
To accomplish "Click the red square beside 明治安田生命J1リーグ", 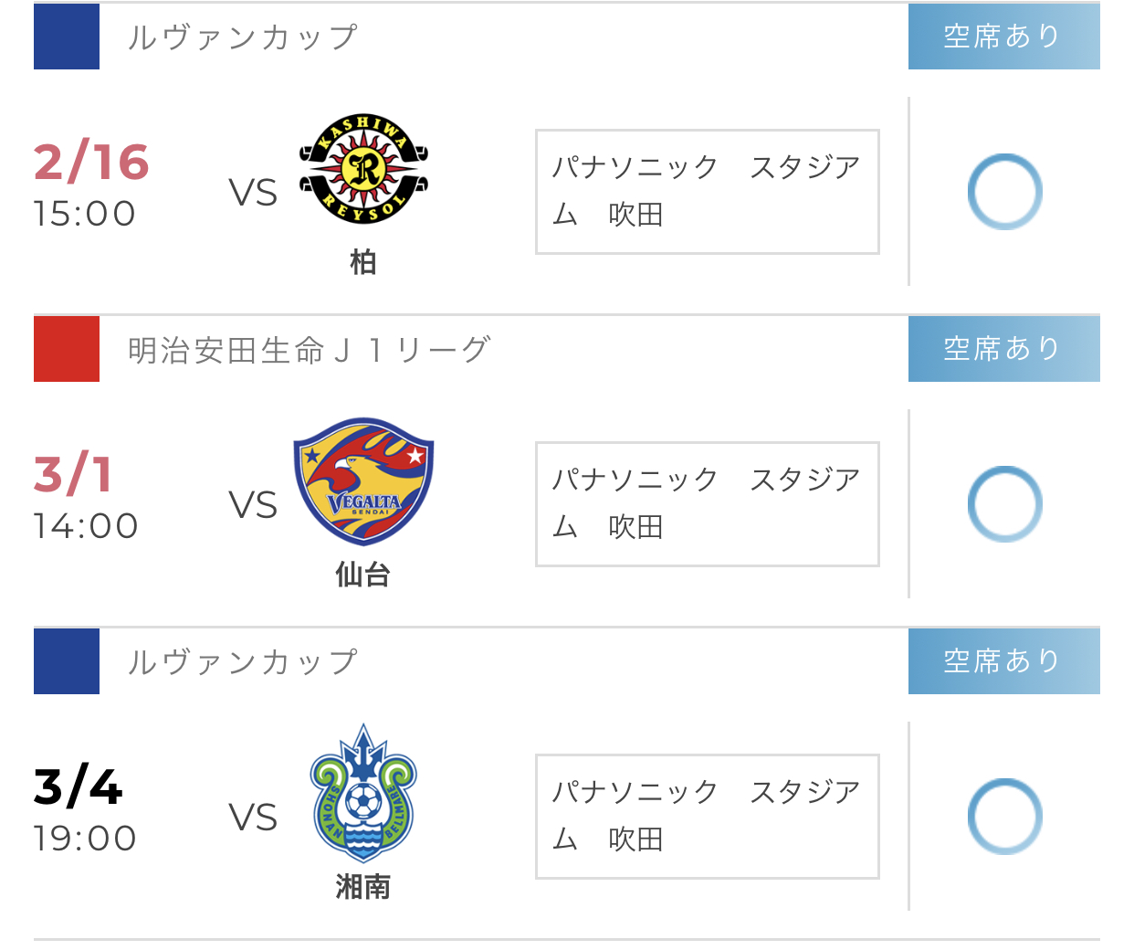I will pyautogui.click(x=67, y=349).
